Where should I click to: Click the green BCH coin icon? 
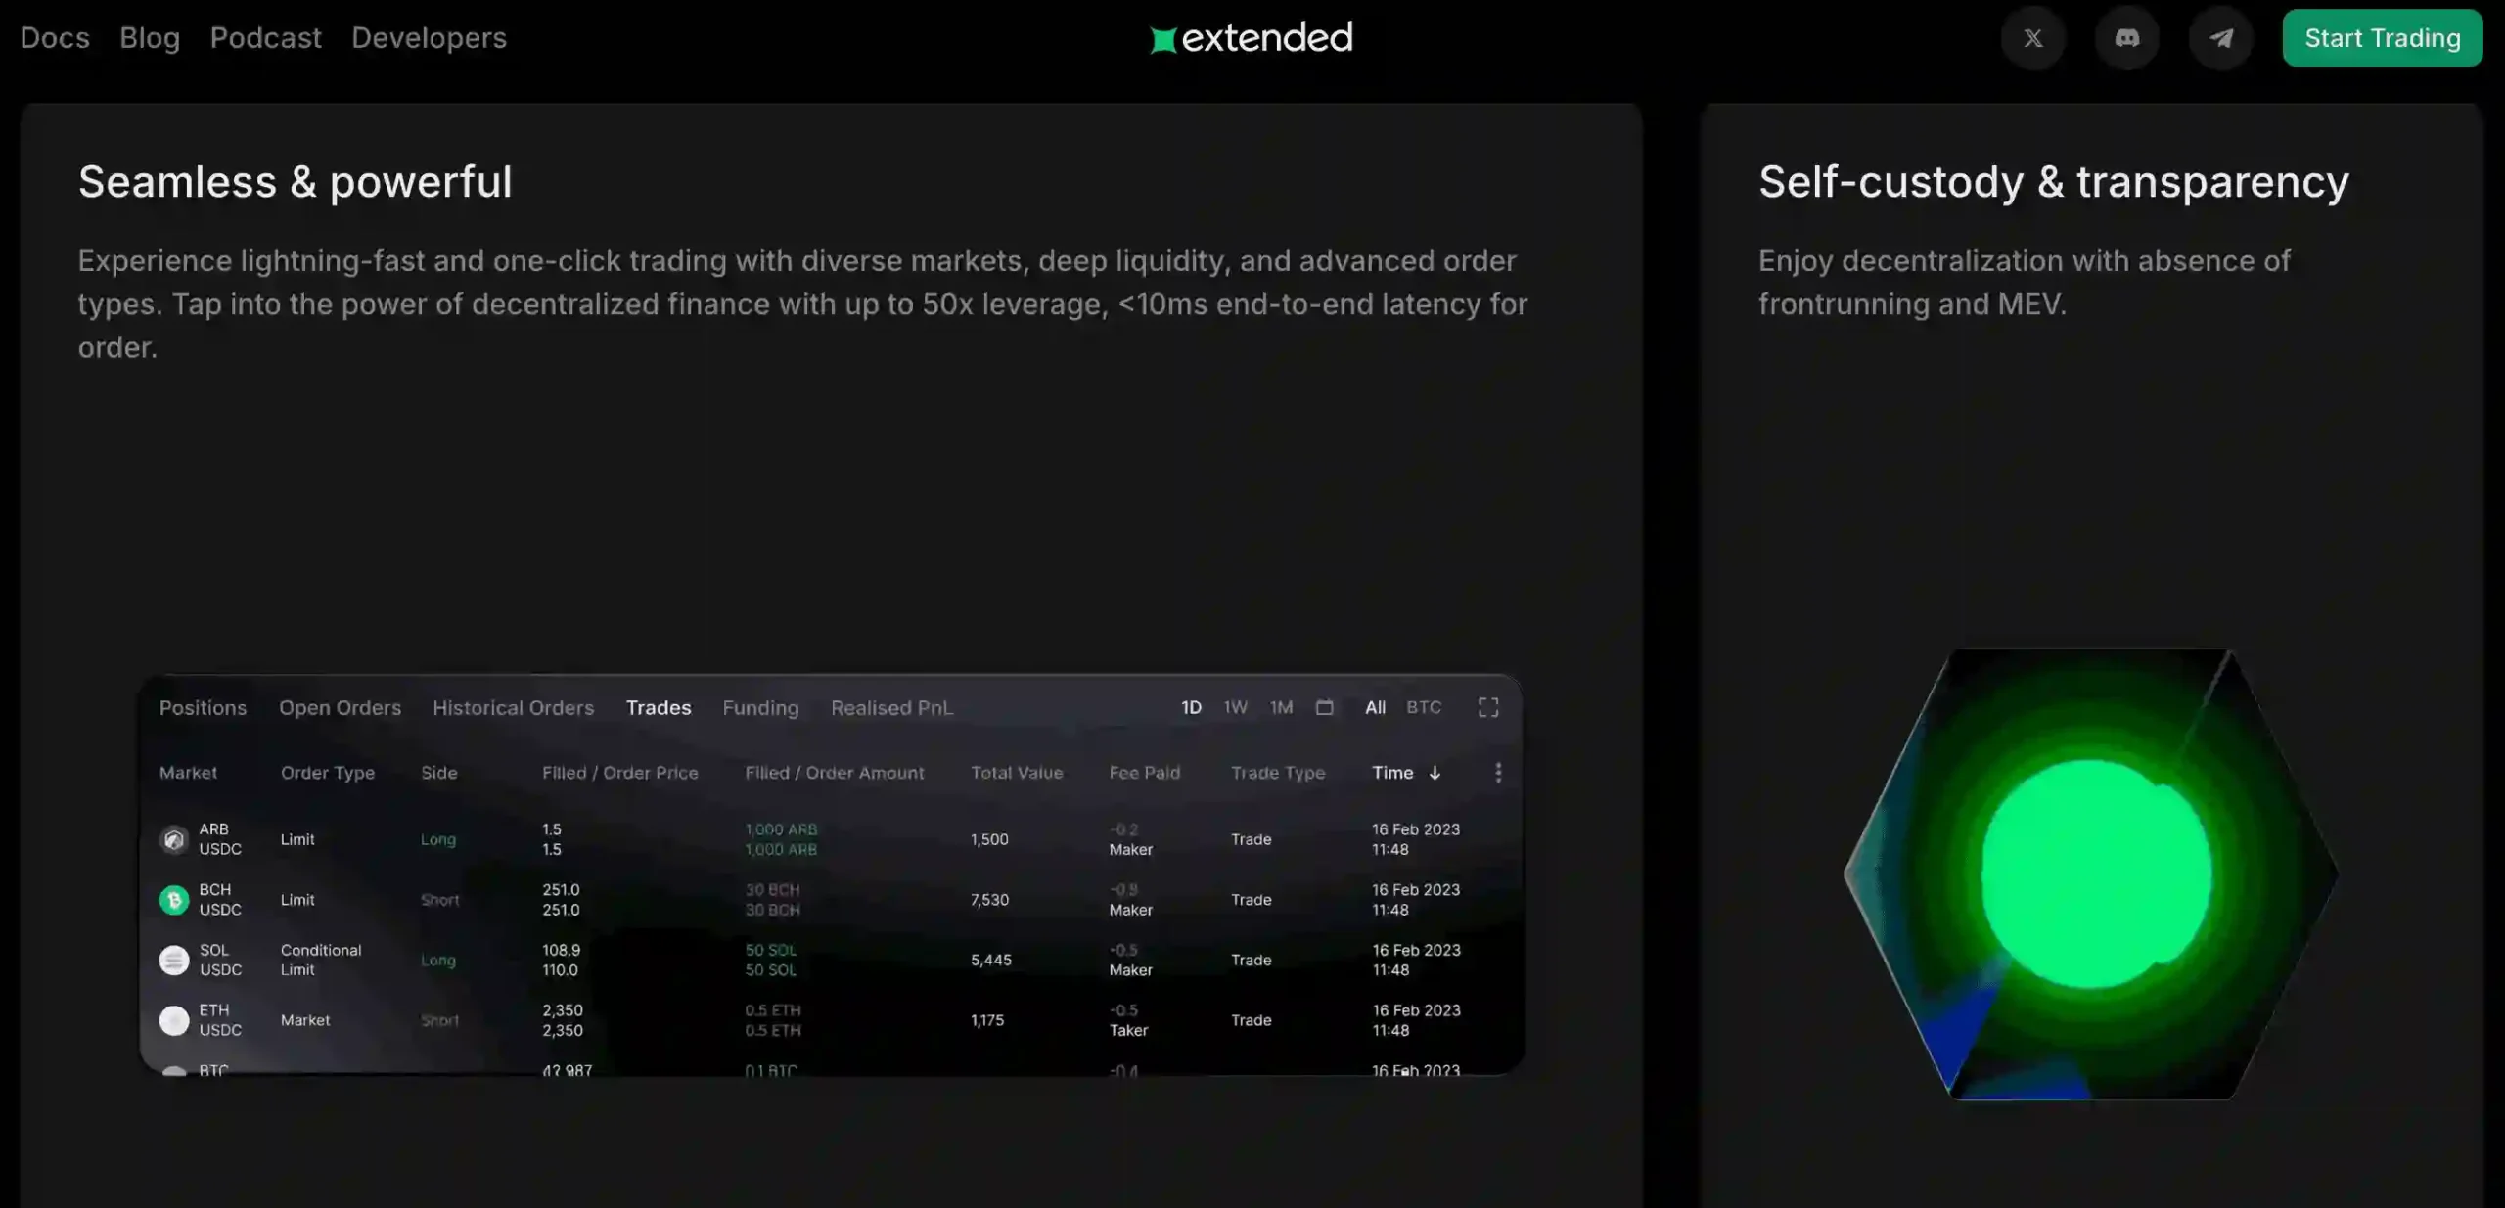point(174,900)
